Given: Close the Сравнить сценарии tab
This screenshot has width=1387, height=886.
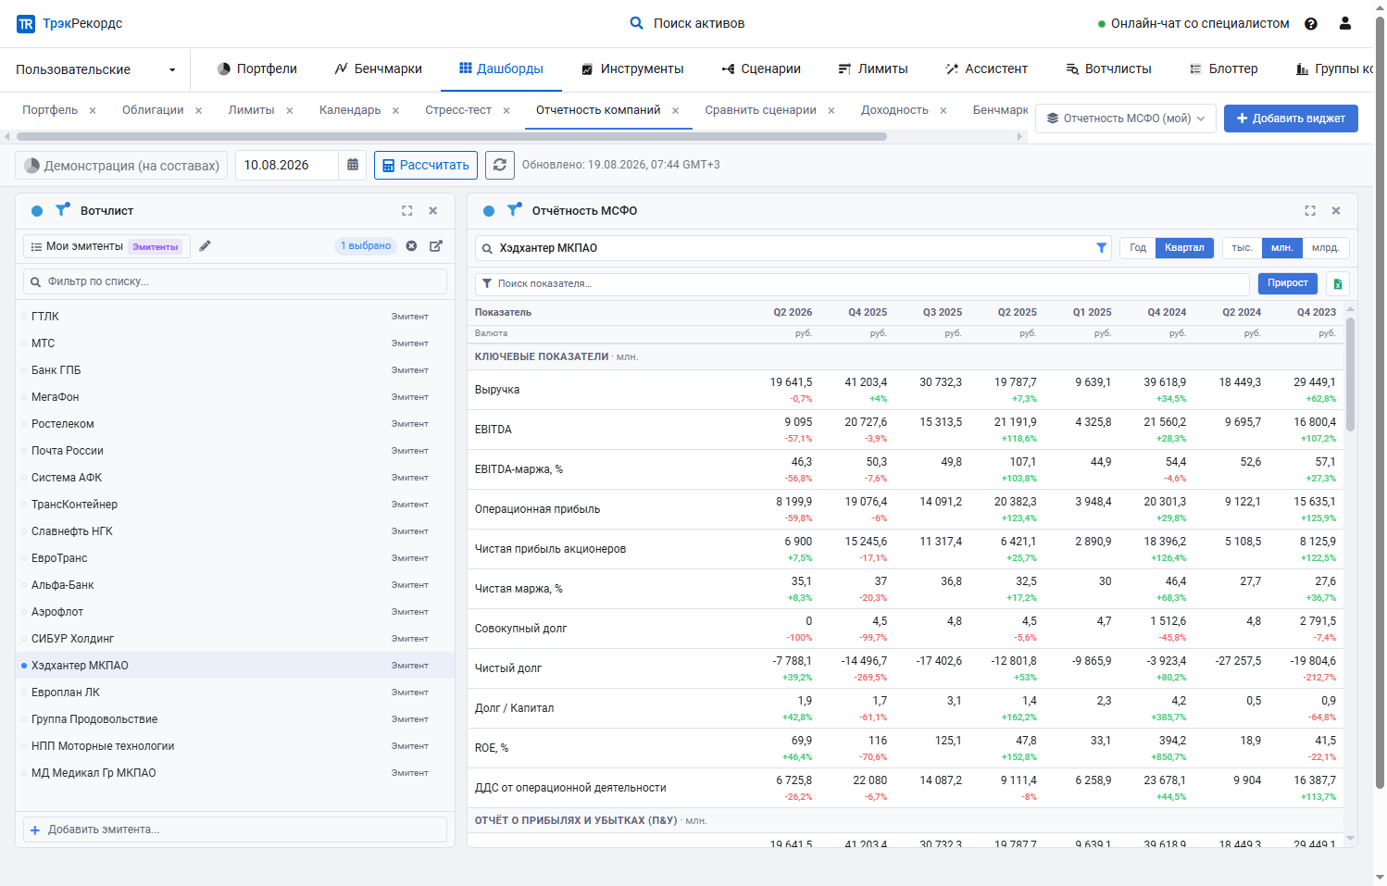Looking at the screenshot, I should 831,111.
